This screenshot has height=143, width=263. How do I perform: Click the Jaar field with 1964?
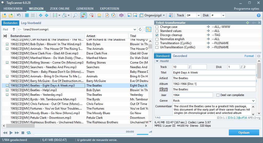(x=192, y=95)
